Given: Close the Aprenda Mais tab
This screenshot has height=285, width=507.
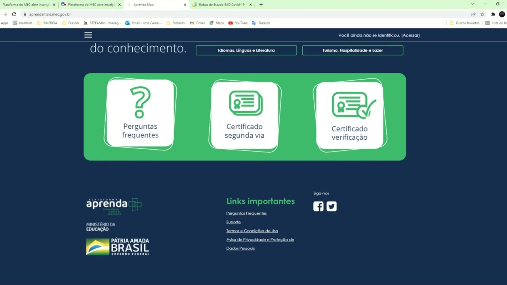Looking at the screenshot, I should point(185,5).
